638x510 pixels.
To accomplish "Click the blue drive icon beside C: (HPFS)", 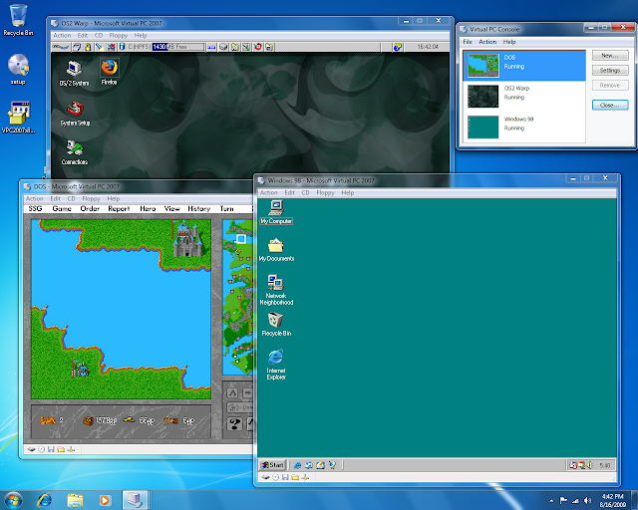I will pos(122,47).
